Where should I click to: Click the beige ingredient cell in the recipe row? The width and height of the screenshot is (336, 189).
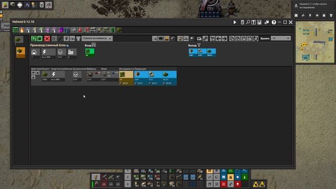point(126,78)
